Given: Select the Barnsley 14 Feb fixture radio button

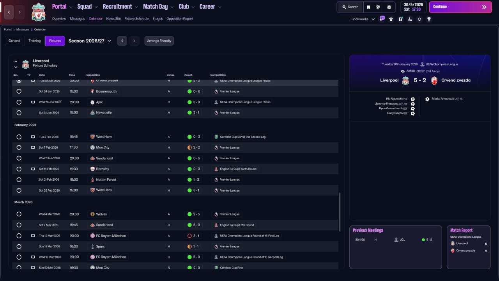Looking at the screenshot, I should click(x=19, y=169).
